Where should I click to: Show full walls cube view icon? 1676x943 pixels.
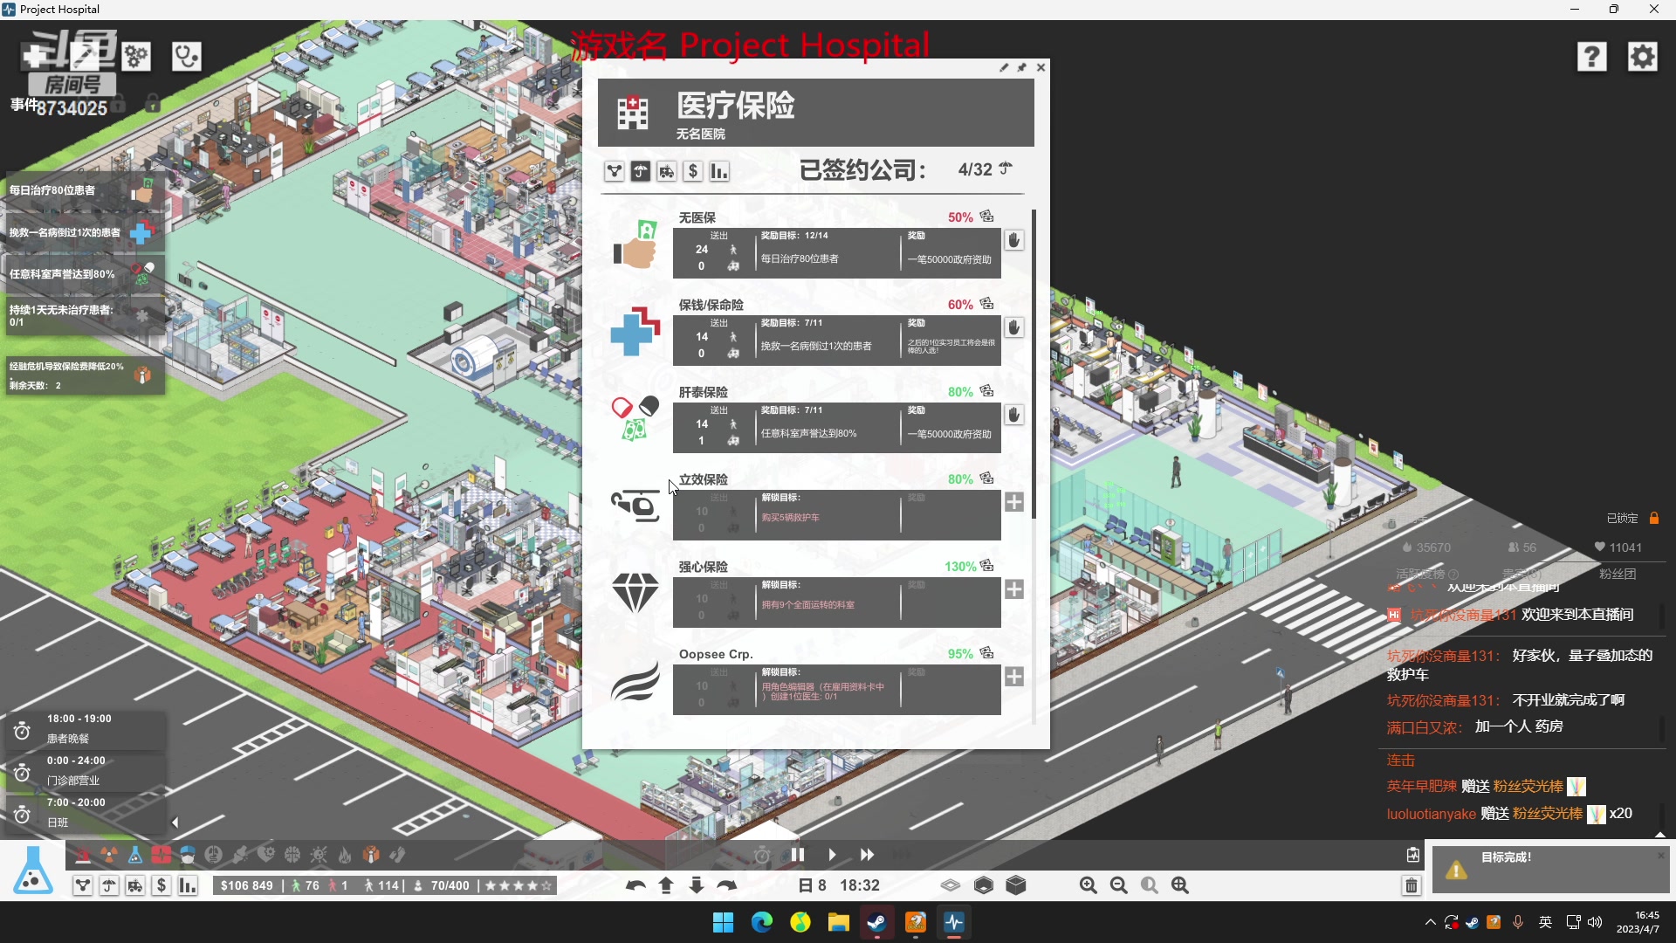tap(1016, 885)
